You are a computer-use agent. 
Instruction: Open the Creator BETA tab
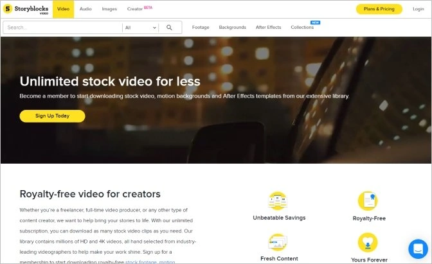[139, 8]
